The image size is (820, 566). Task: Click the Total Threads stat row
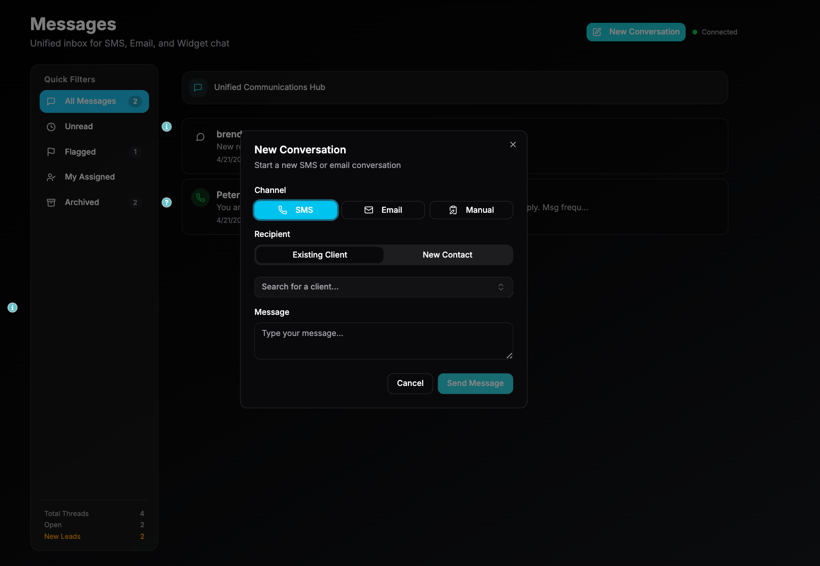(x=94, y=513)
